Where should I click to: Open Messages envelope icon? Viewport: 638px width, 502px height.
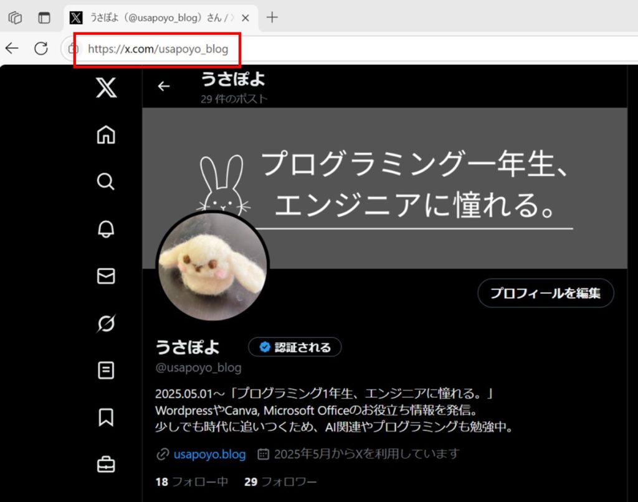pyautogui.click(x=106, y=276)
